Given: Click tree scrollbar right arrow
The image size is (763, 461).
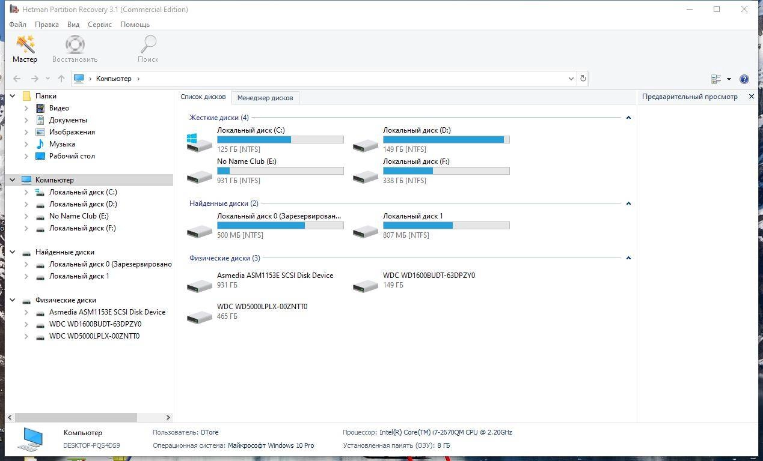Looking at the screenshot, I should click(x=168, y=417).
